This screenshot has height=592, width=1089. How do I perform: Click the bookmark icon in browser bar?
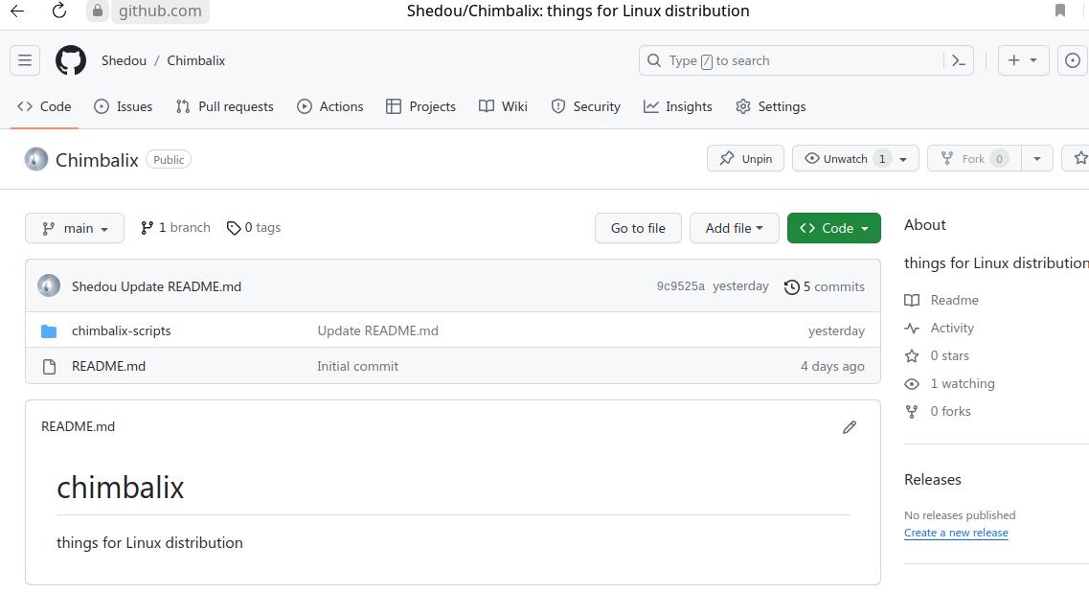click(x=1059, y=11)
